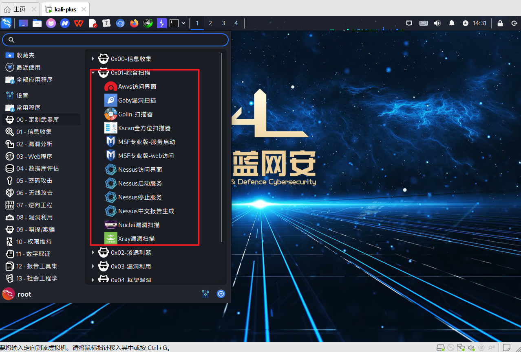Open the 最近使用 recently used category
Viewport: 521px width, 352px height.
[42, 67]
